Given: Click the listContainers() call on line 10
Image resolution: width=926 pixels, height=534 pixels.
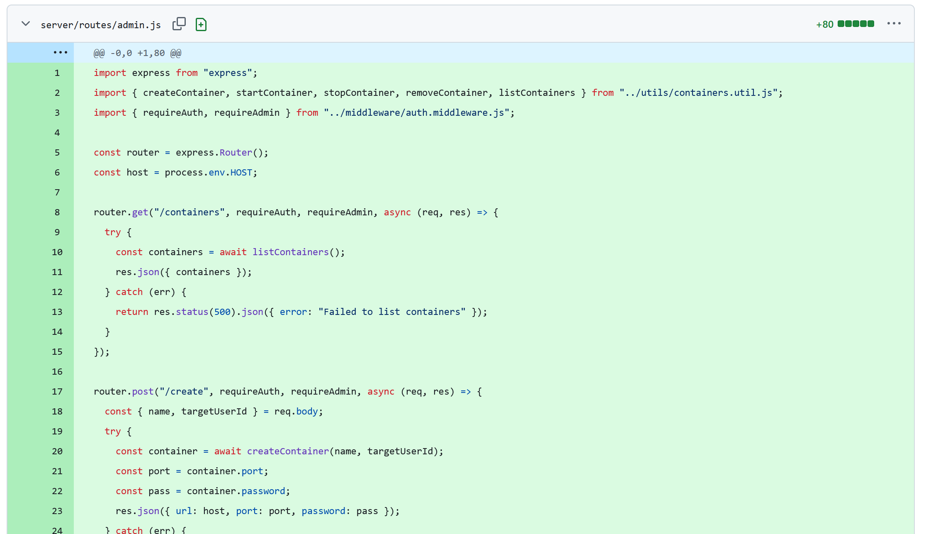Looking at the screenshot, I should 290,252.
